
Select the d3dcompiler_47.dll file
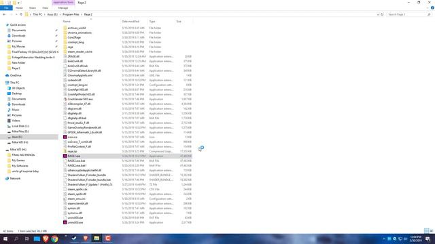(x=79, y=104)
